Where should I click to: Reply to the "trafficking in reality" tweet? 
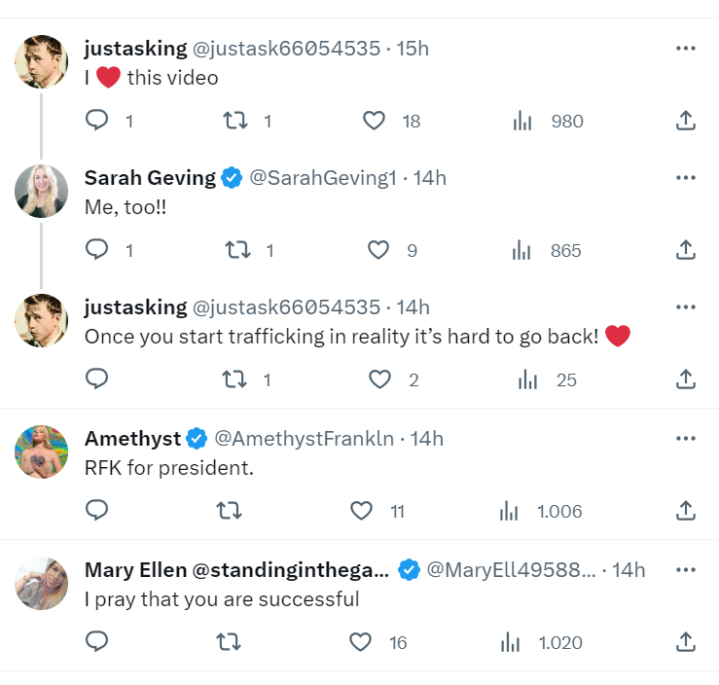coord(97,379)
